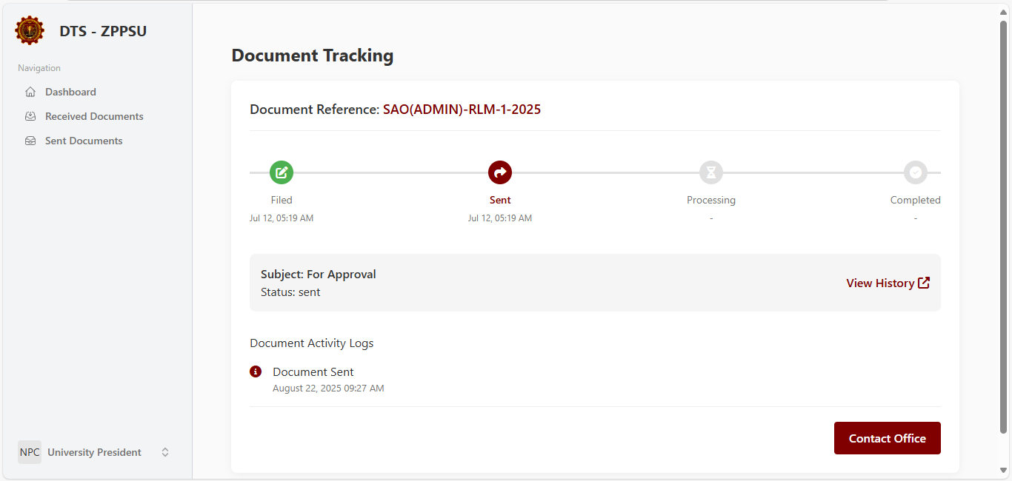
Task: Click the info icon beside Document Sent
Action: 256,371
